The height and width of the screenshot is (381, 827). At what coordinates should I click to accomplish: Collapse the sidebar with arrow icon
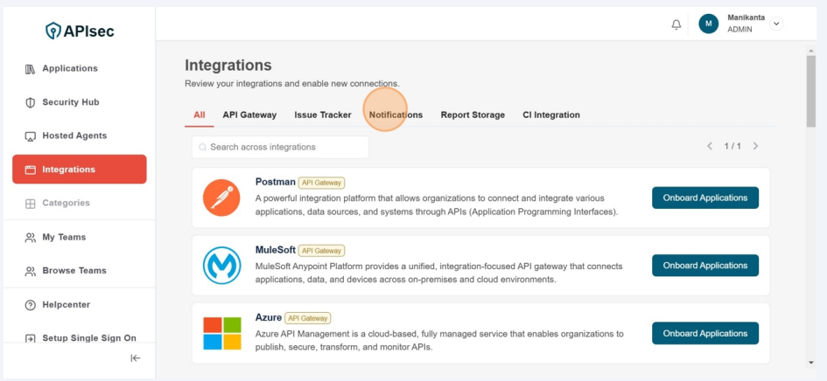[135, 358]
